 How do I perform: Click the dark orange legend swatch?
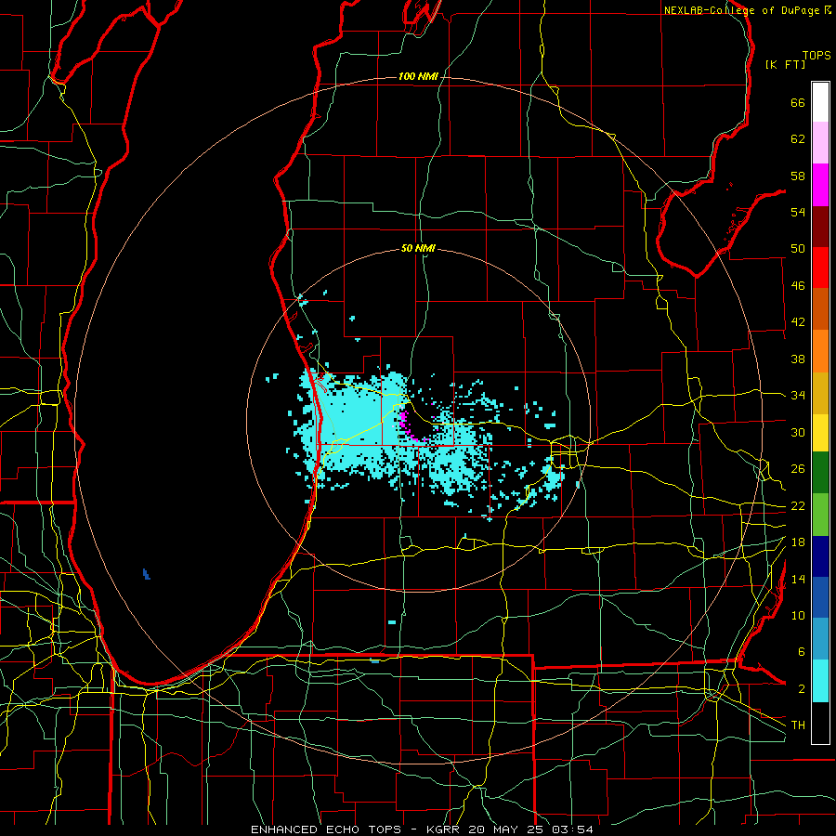[x=820, y=308]
